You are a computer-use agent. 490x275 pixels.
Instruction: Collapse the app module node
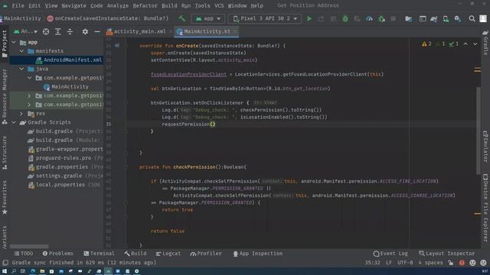coord(14,42)
